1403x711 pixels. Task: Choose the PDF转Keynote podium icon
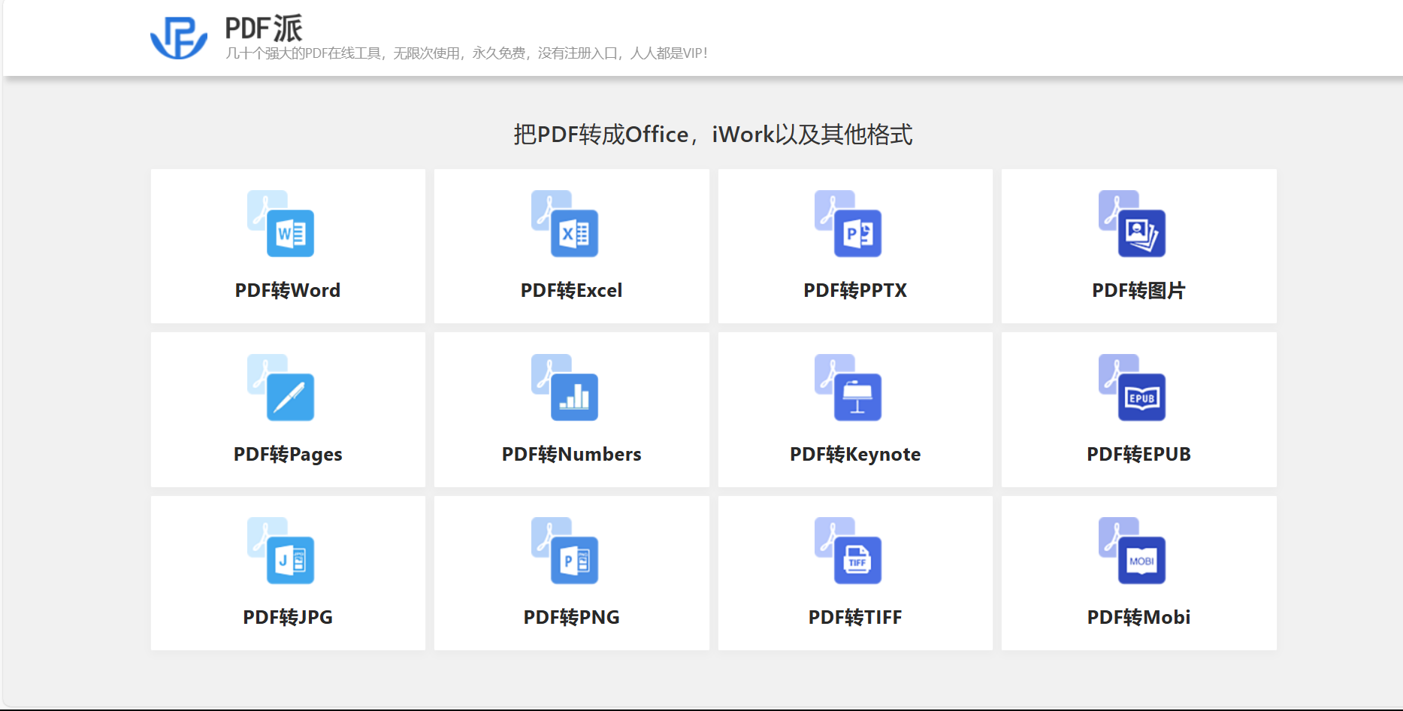click(848, 387)
